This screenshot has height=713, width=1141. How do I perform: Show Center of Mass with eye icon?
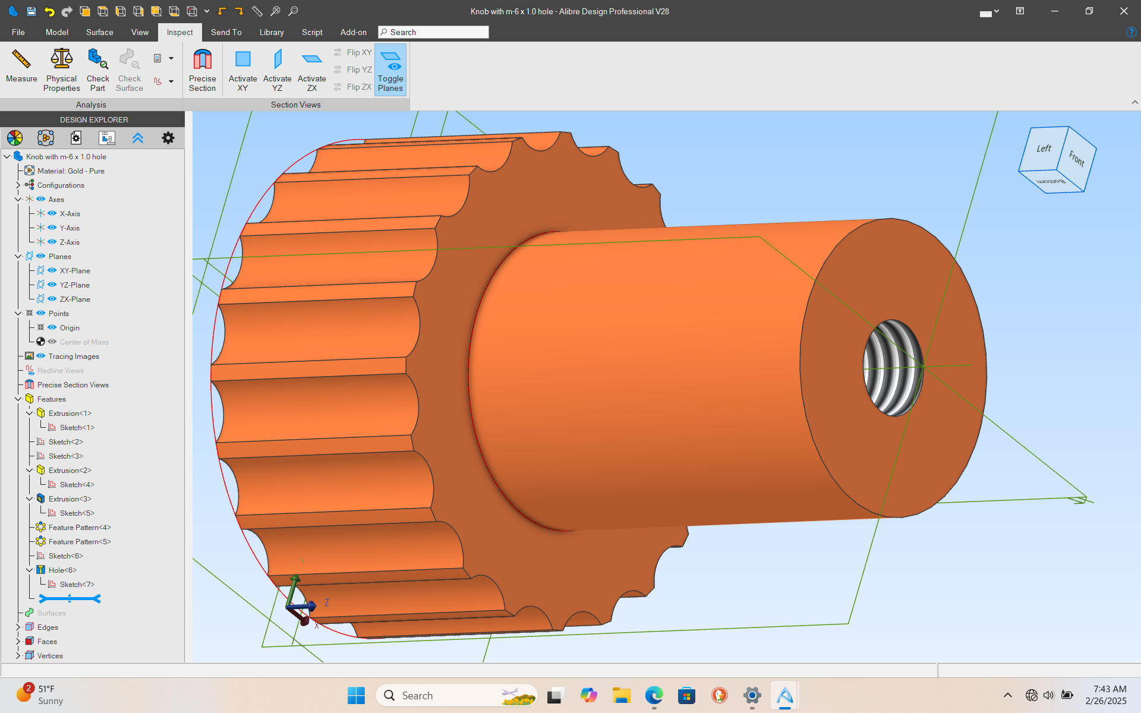pyautogui.click(x=52, y=342)
